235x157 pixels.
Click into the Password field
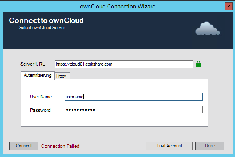click(x=133, y=109)
